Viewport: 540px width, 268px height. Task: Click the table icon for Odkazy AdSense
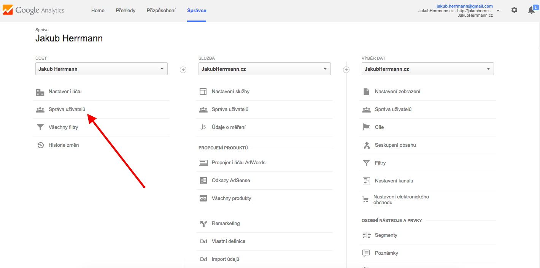tap(203, 181)
